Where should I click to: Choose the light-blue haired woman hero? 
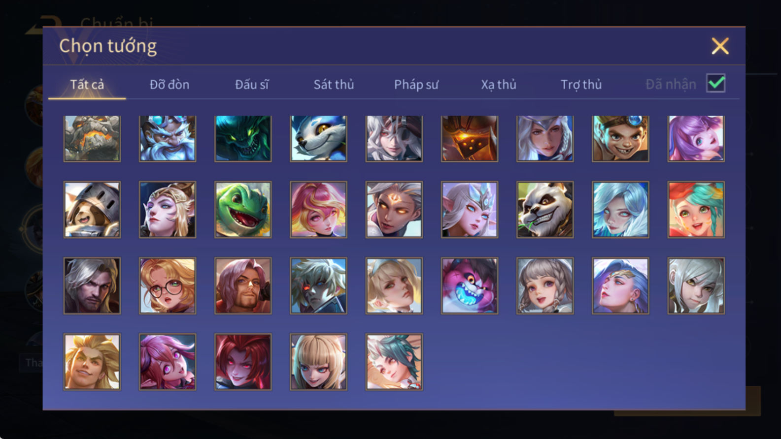pos(620,210)
